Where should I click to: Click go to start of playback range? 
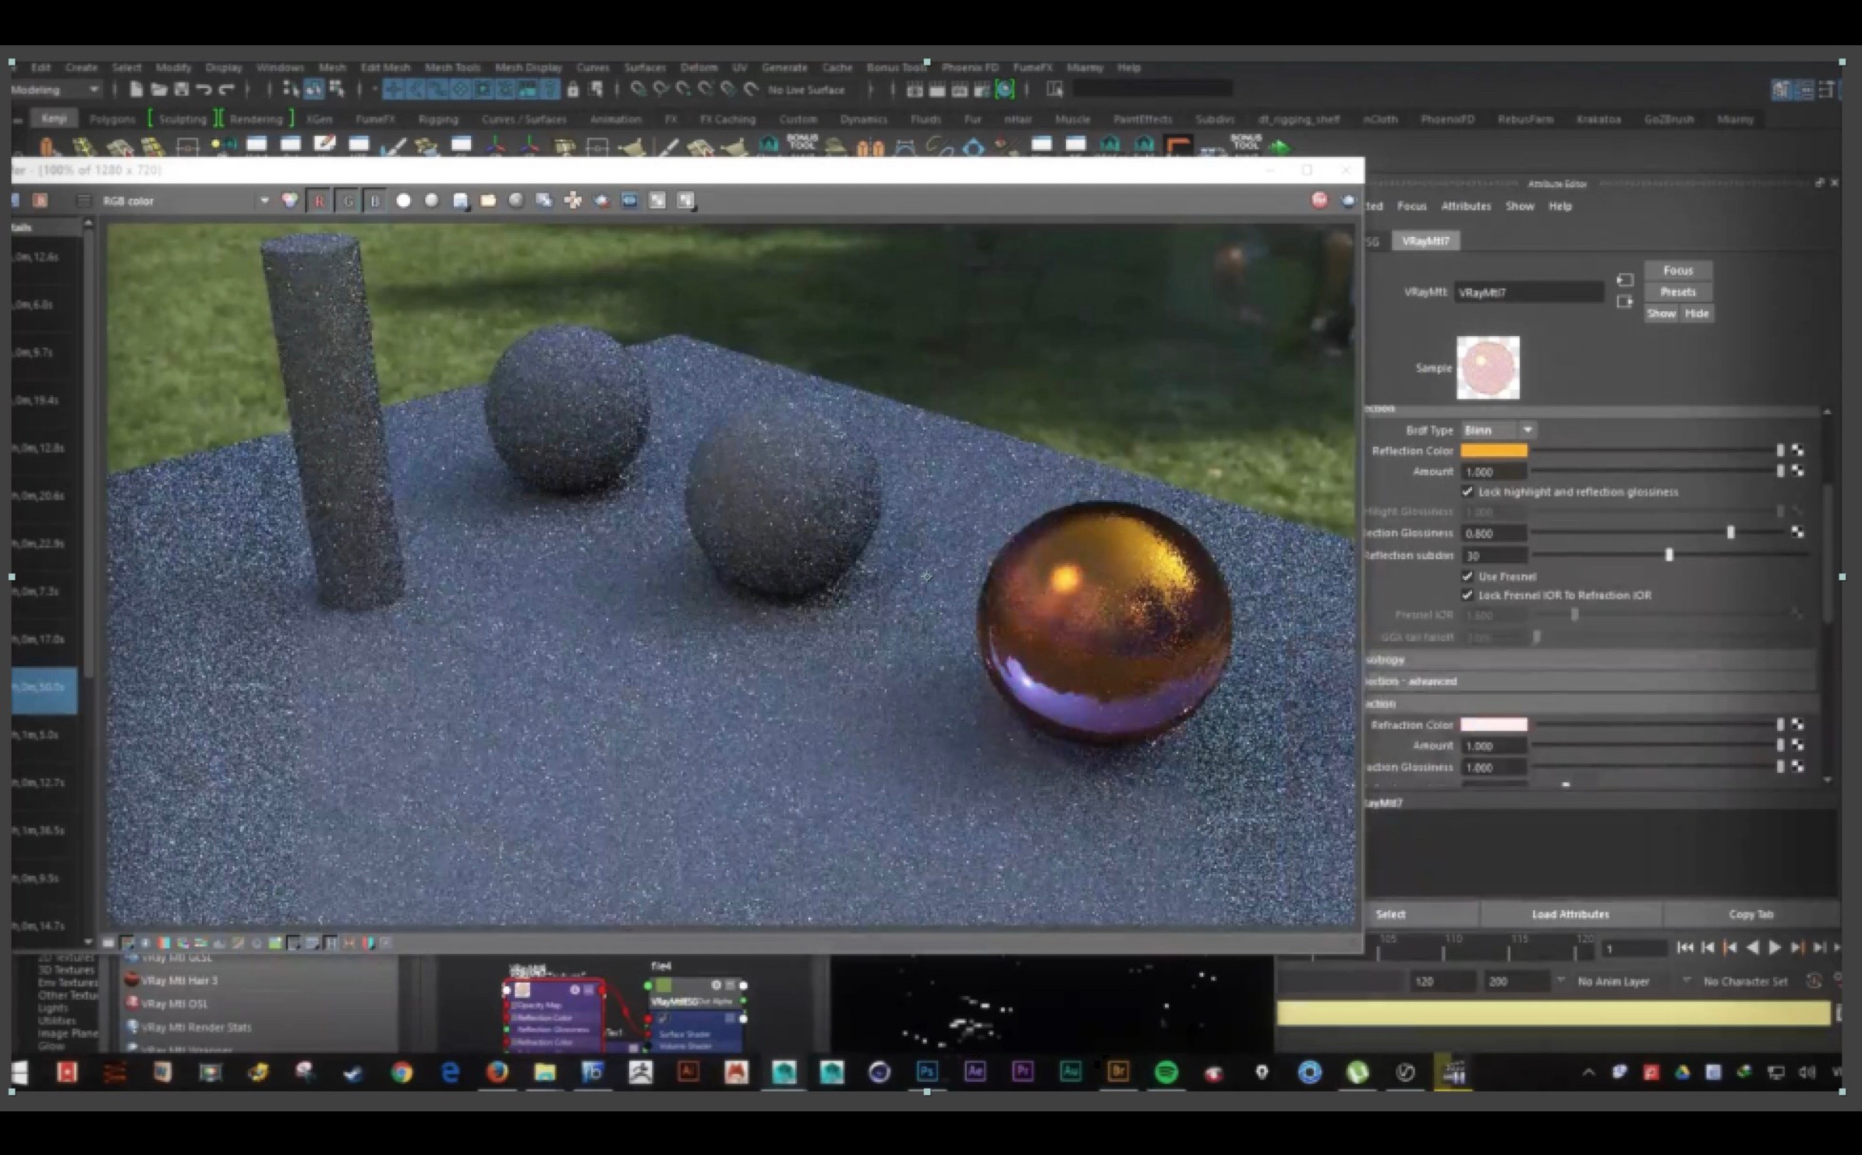click(x=1685, y=948)
